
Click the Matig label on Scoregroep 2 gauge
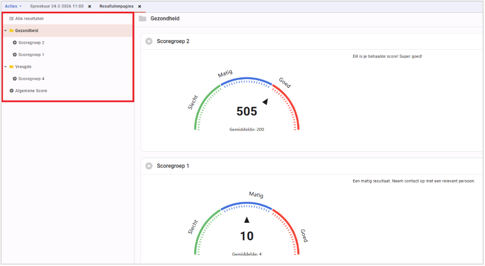[225, 74]
